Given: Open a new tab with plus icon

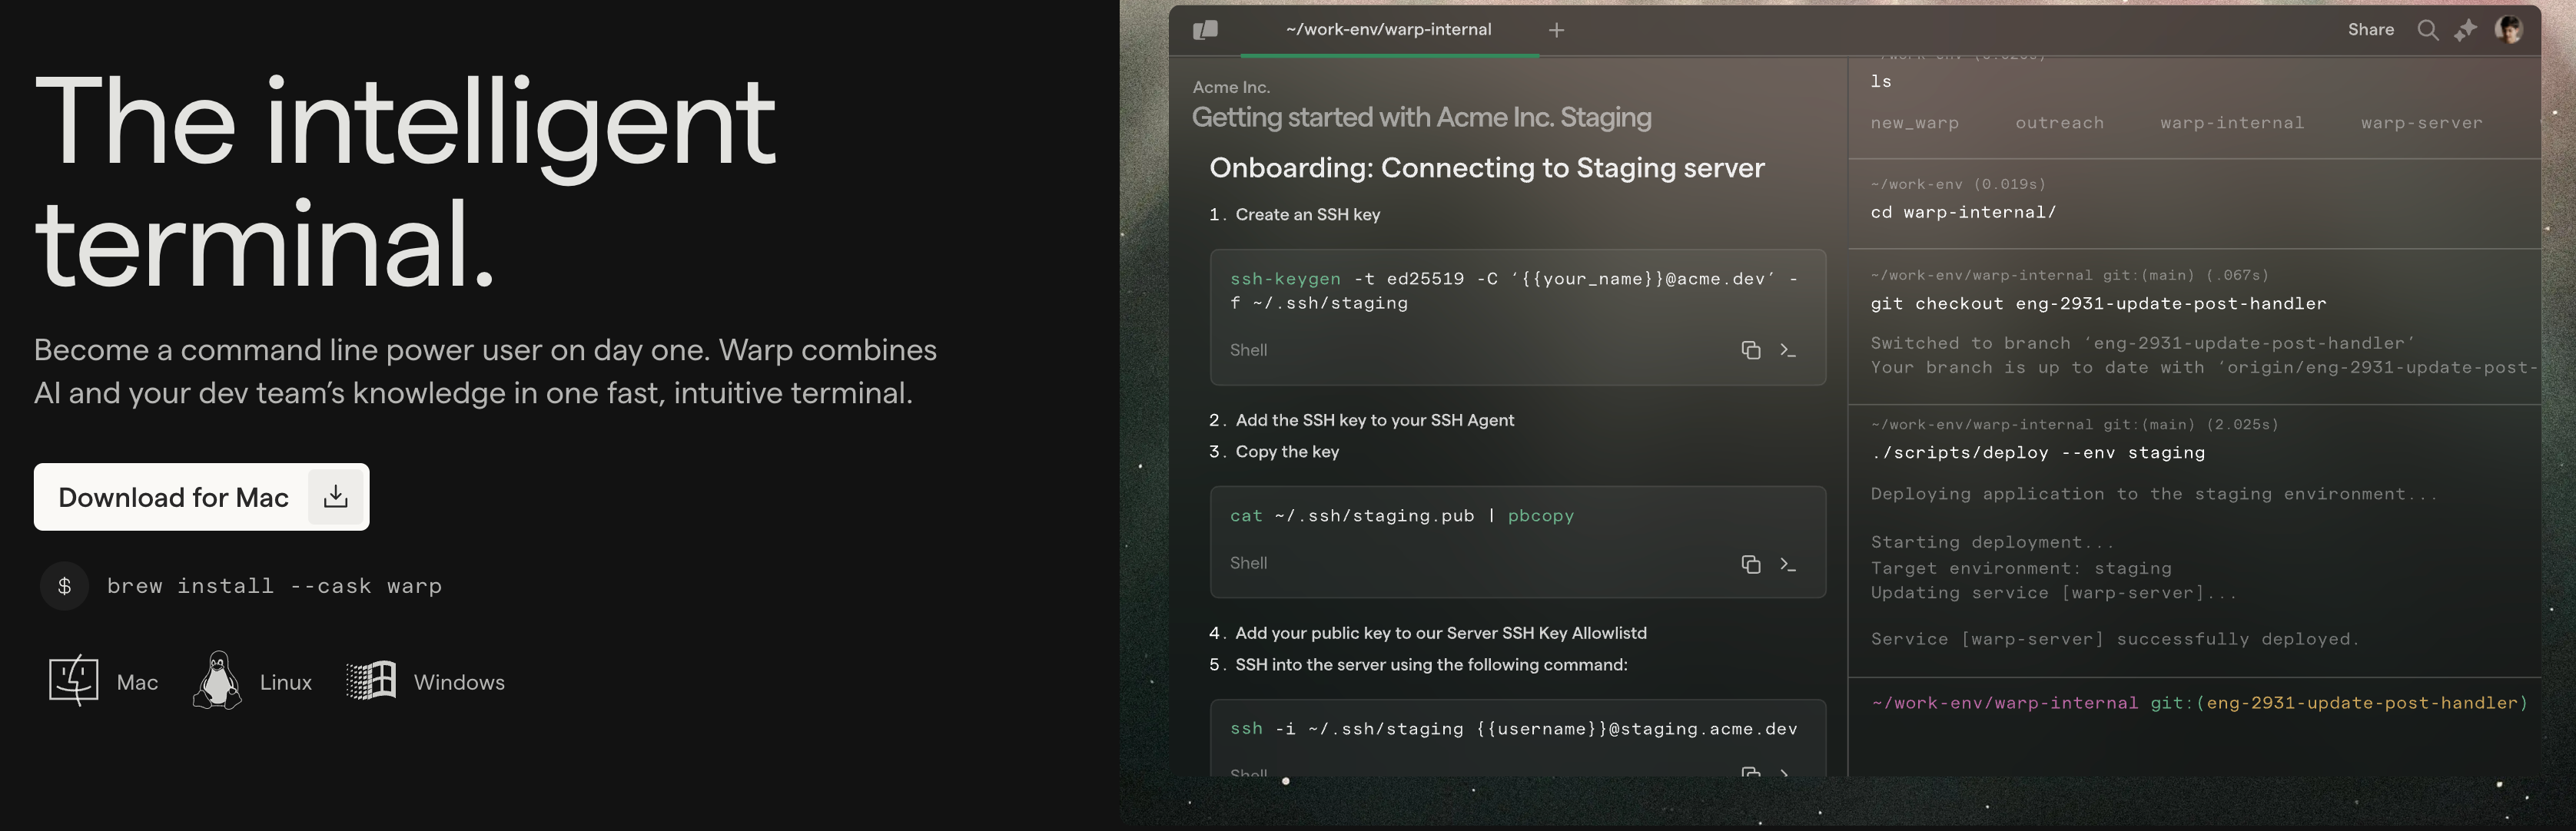Looking at the screenshot, I should [1557, 30].
